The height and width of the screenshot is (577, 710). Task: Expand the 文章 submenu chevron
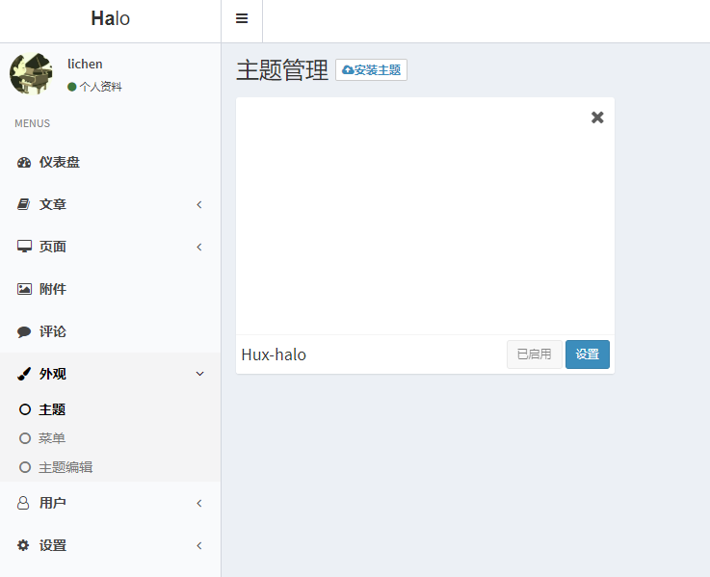[199, 205]
